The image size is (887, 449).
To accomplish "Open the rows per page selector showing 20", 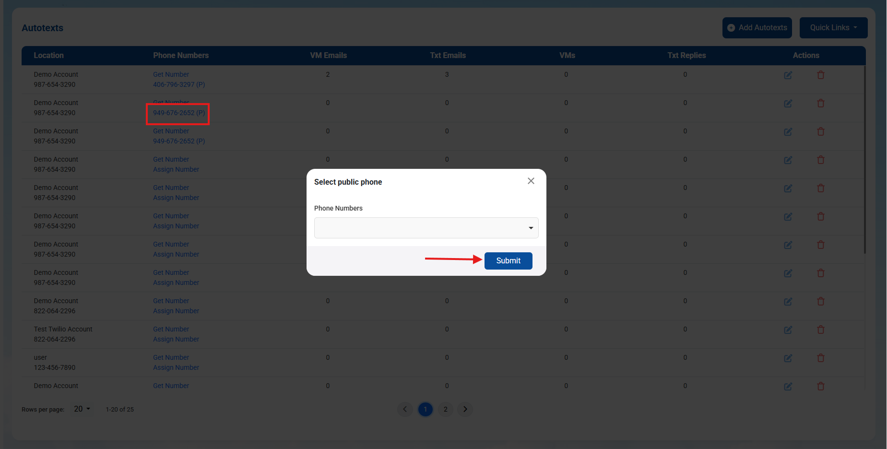I will point(82,409).
